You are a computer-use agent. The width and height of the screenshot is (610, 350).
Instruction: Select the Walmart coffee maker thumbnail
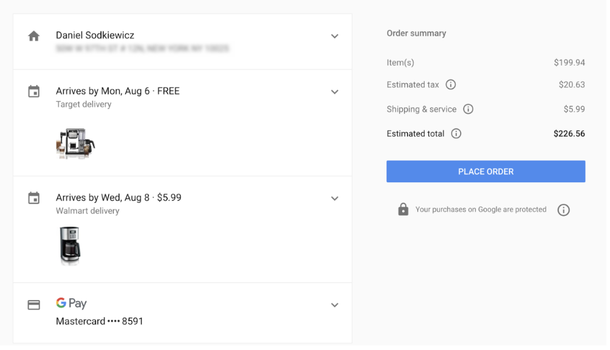pos(70,245)
